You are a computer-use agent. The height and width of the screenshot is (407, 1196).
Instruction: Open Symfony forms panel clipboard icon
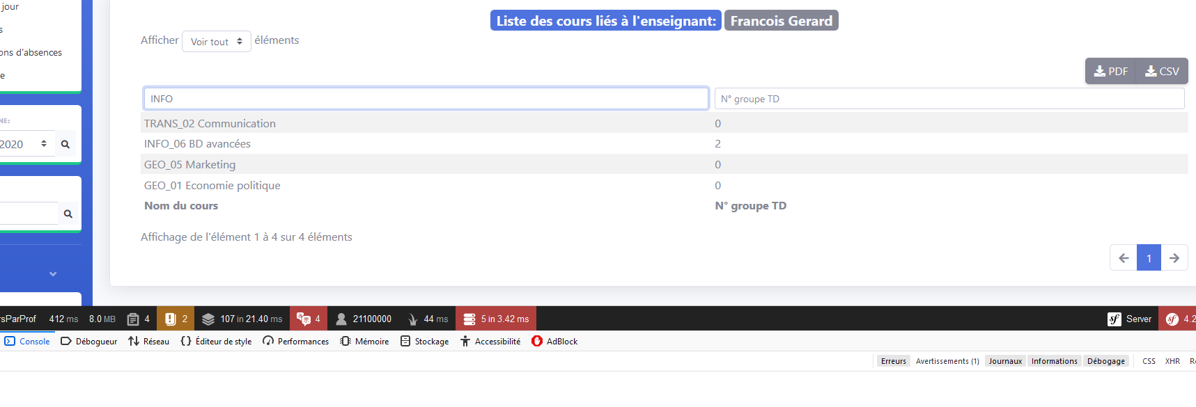point(138,319)
